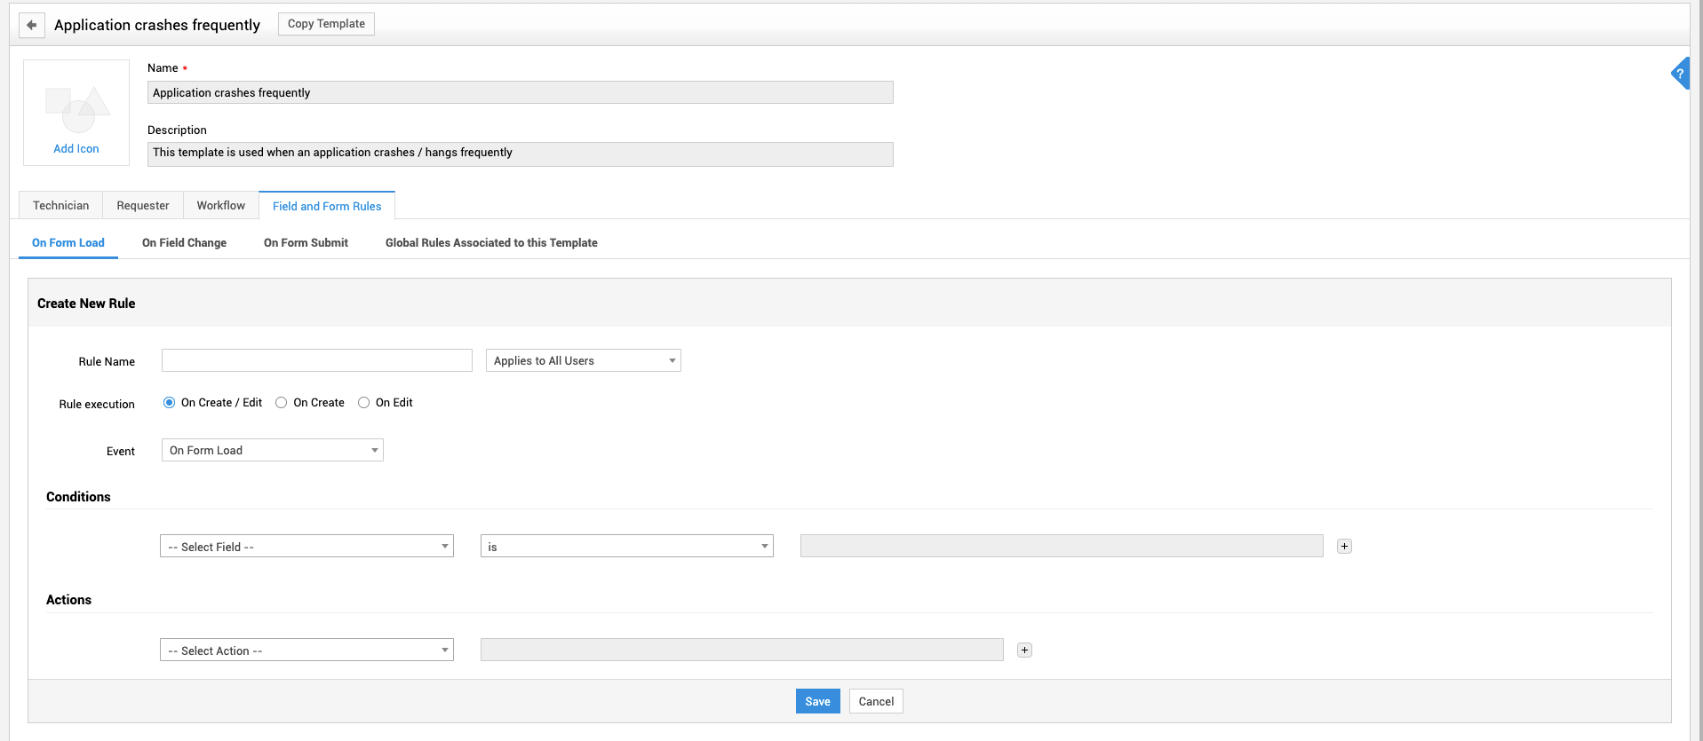
Task: Add a condition with plus icon
Action: coord(1344,547)
